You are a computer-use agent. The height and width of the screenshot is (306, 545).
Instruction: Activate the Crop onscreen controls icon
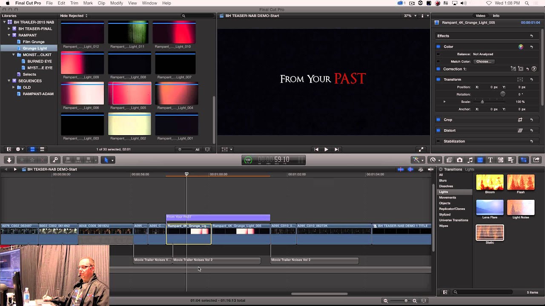tap(520, 120)
